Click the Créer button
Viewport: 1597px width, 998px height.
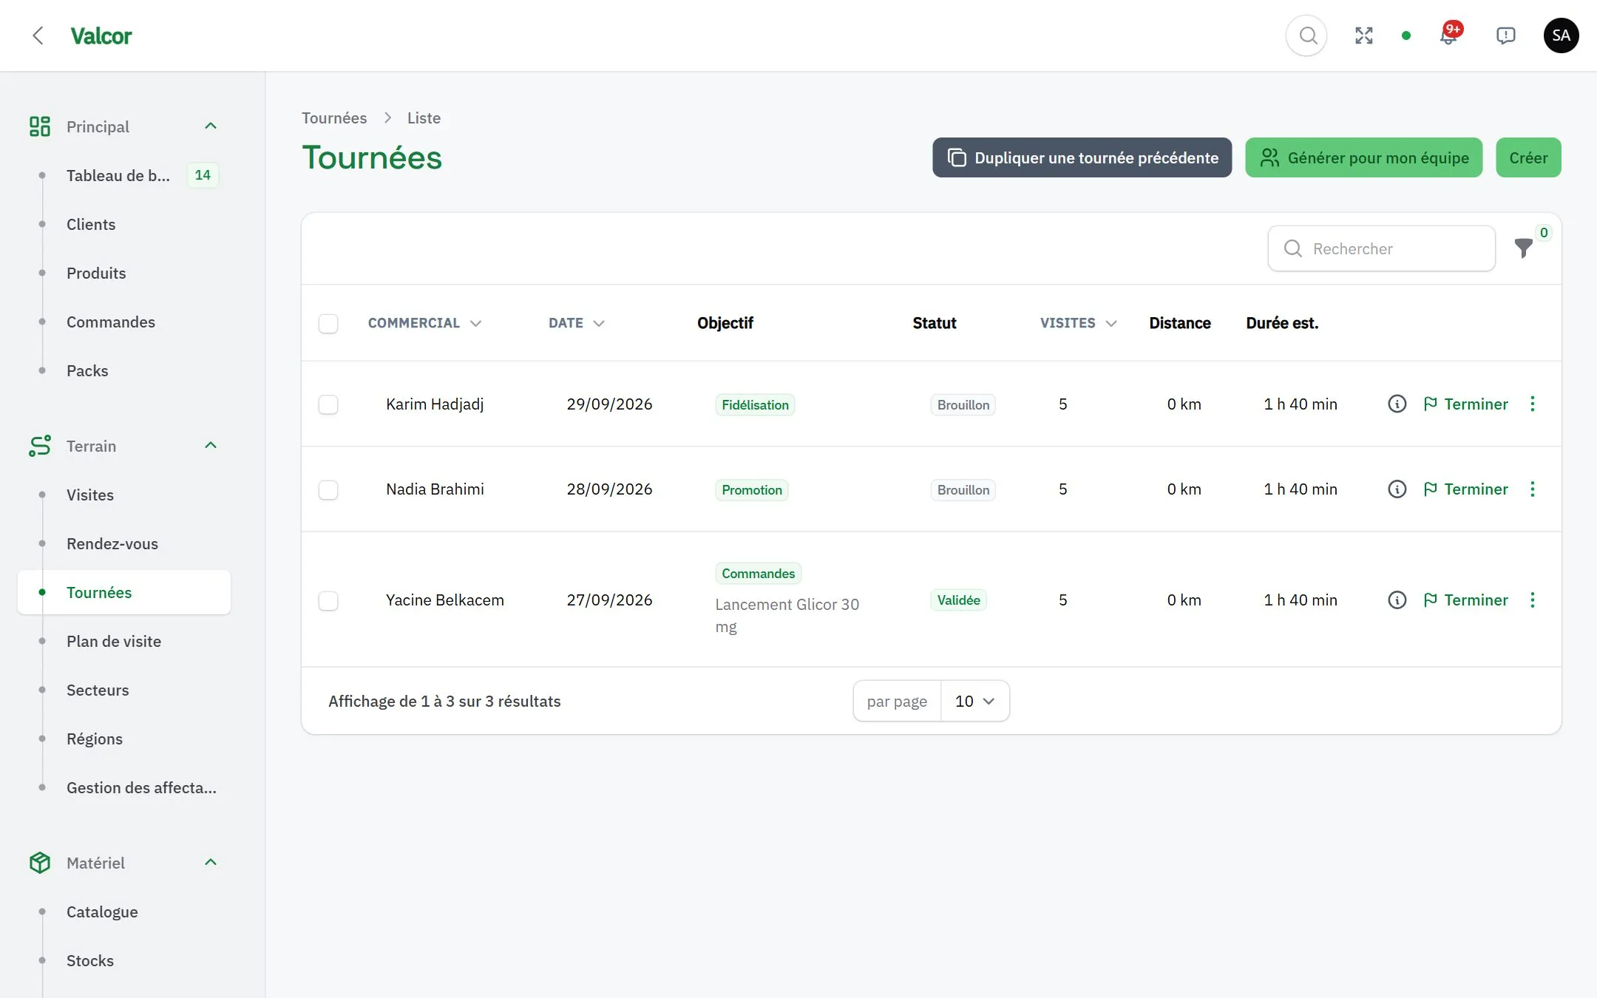pyautogui.click(x=1528, y=157)
